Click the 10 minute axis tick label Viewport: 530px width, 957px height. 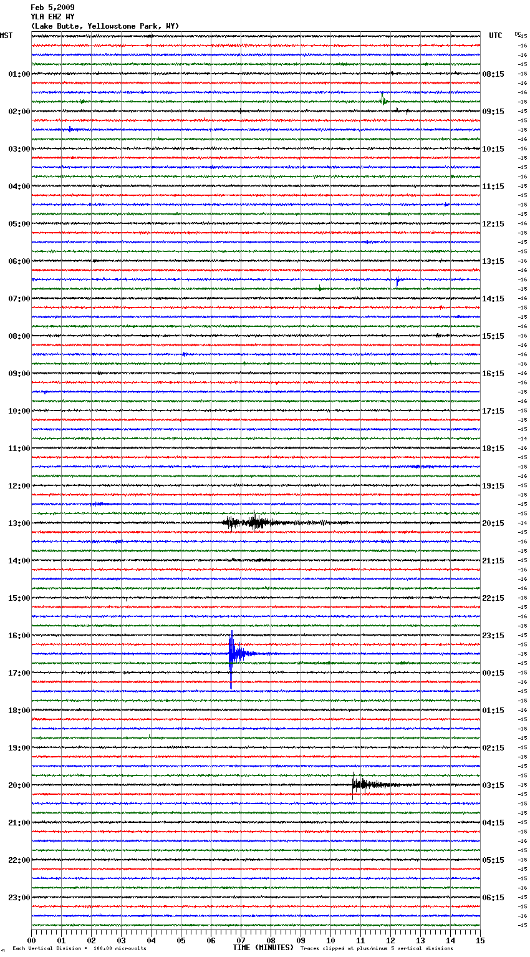tap(330, 940)
